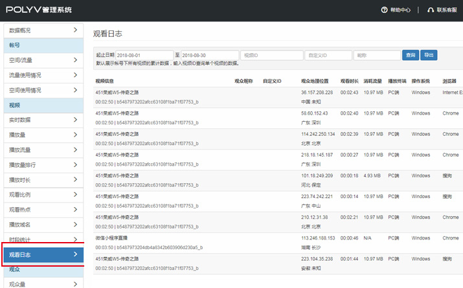Focus the 自定义ID input field
Viewport: 463px width, 288px height.
pyautogui.click(x=327, y=55)
